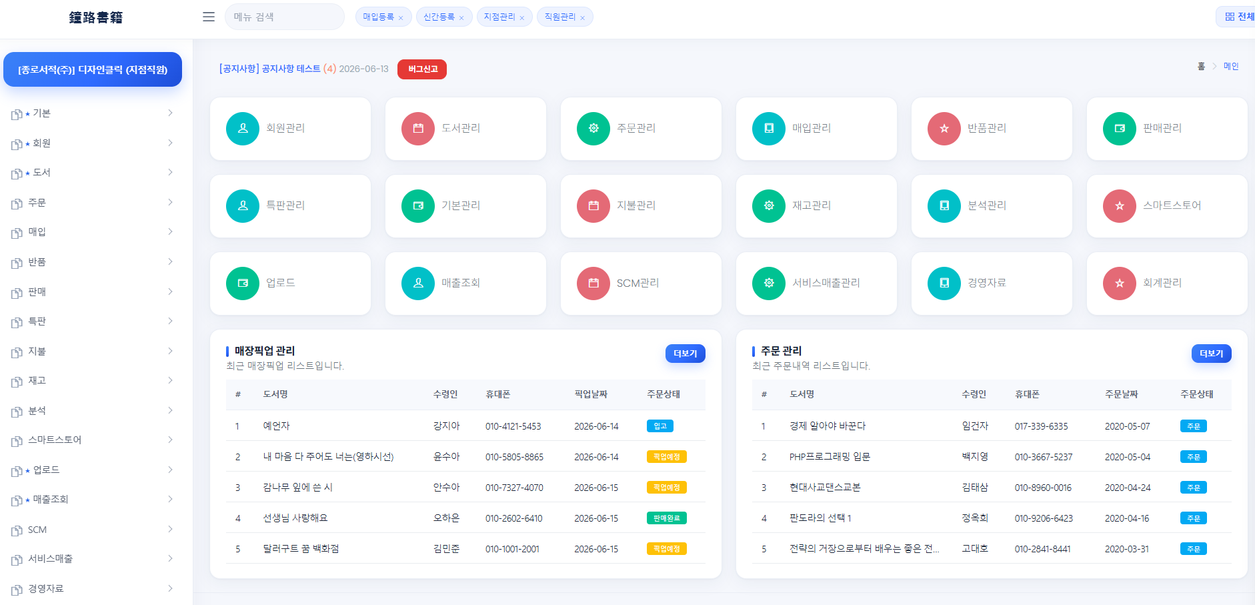
Task: Close the 매입등록 tab
Action: (x=401, y=18)
